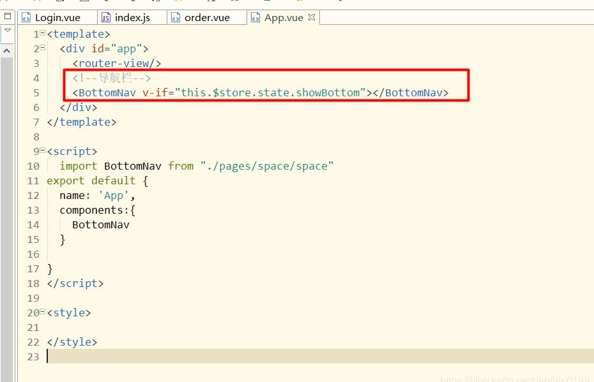The height and width of the screenshot is (382, 594).
Task: Click the "./pages/space/space" import path
Action: [x=267, y=166]
